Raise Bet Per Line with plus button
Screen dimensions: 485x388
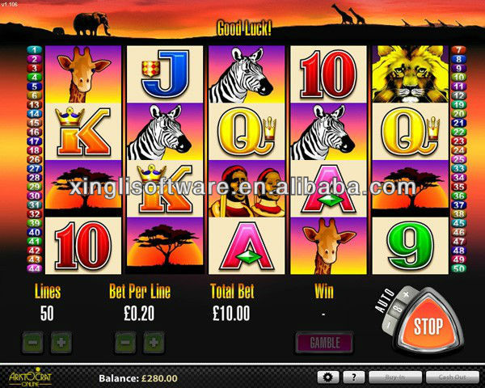154,342
